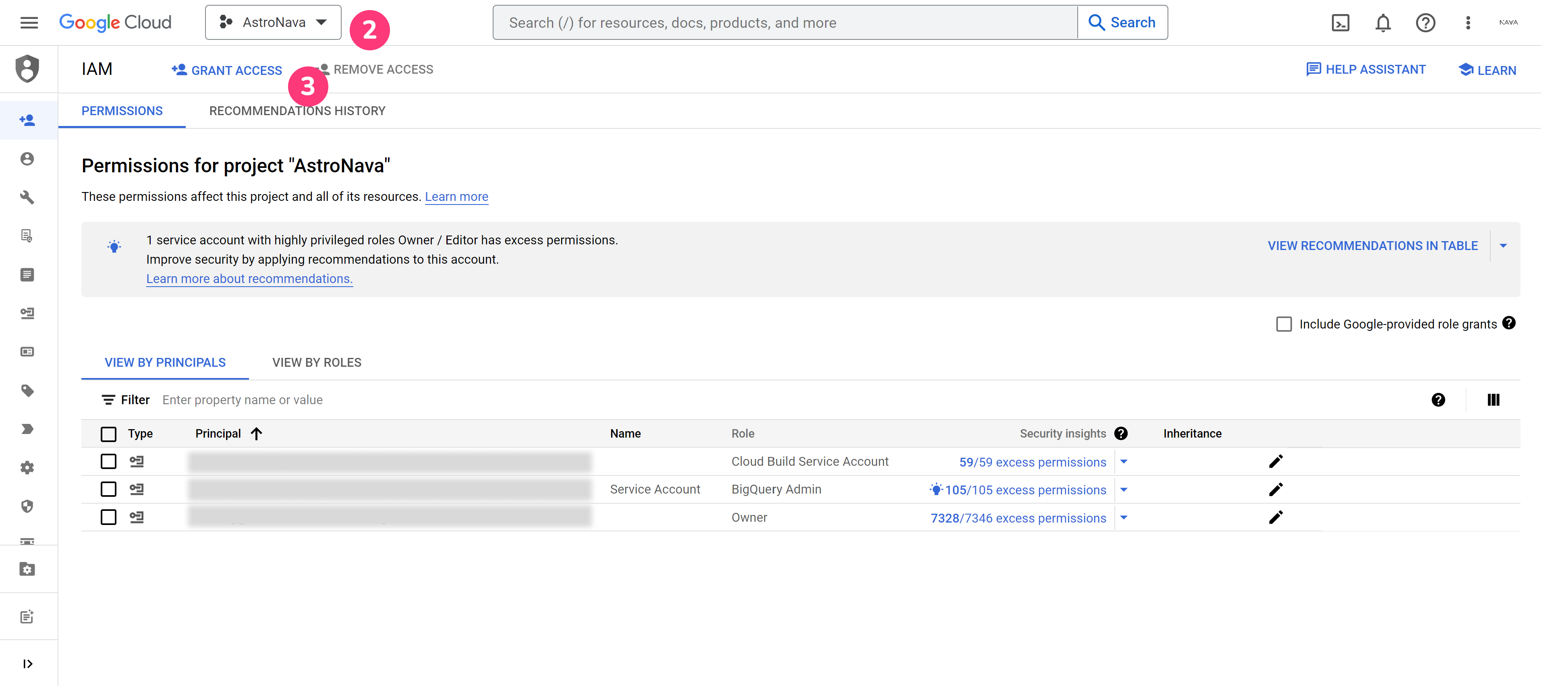The width and height of the screenshot is (1541, 686).
Task: Click the Search button
Action: coord(1122,23)
